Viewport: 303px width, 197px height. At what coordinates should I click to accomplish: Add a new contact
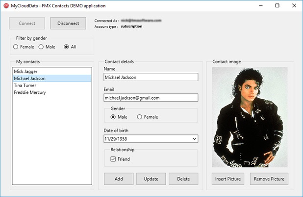[x=119, y=179]
